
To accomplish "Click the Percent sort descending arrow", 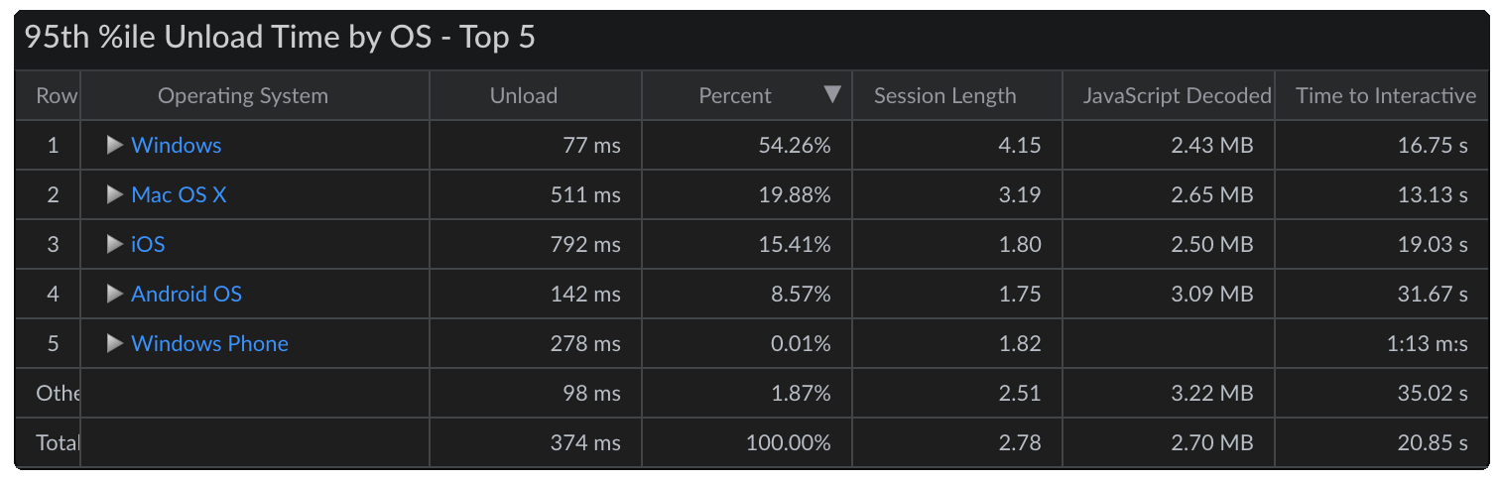I will coord(832,95).
